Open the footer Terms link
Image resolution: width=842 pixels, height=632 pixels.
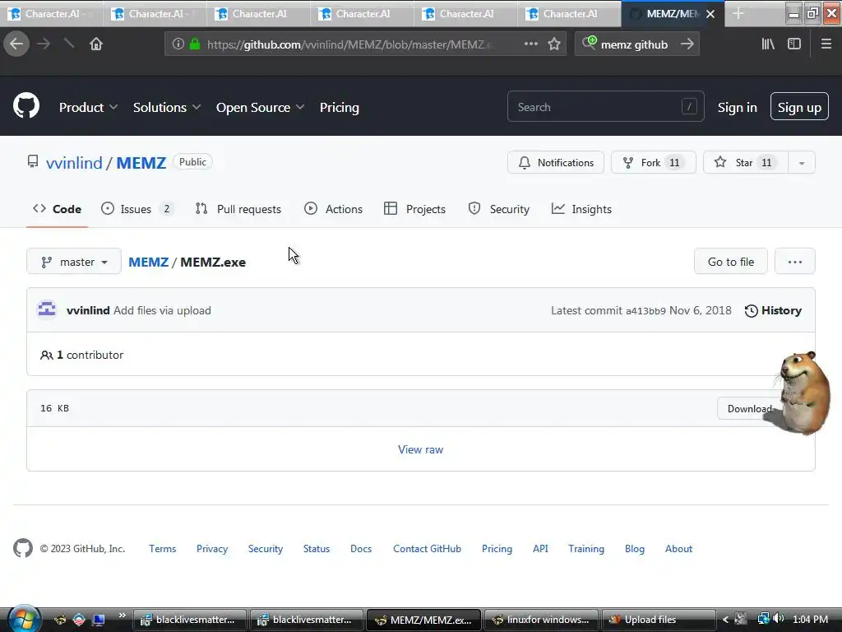tap(162, 549)
